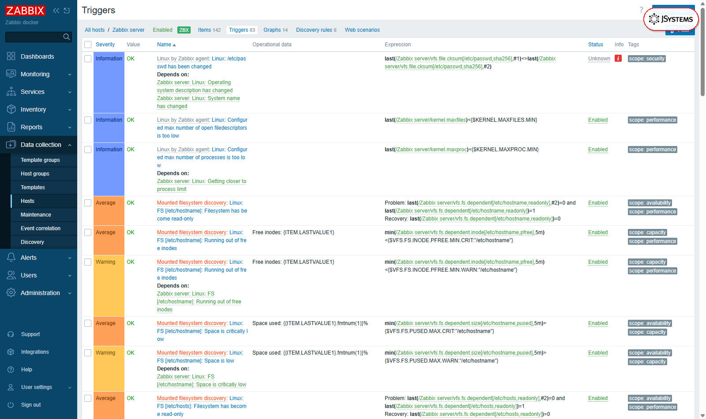Click the red info icon on passwd trigger
Viewport: 706px width, 419px height.
618,59
